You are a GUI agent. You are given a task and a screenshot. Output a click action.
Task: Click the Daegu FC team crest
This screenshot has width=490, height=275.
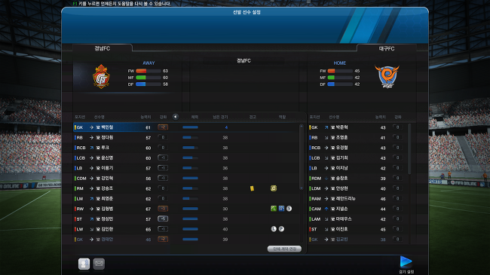(387, 76)
